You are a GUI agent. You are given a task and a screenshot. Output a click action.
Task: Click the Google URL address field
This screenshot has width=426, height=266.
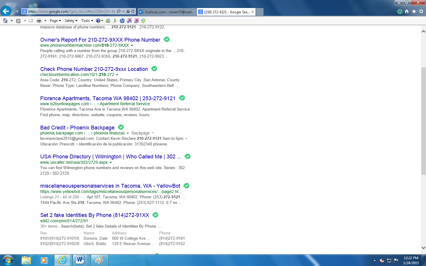click(x=72, y=12)
